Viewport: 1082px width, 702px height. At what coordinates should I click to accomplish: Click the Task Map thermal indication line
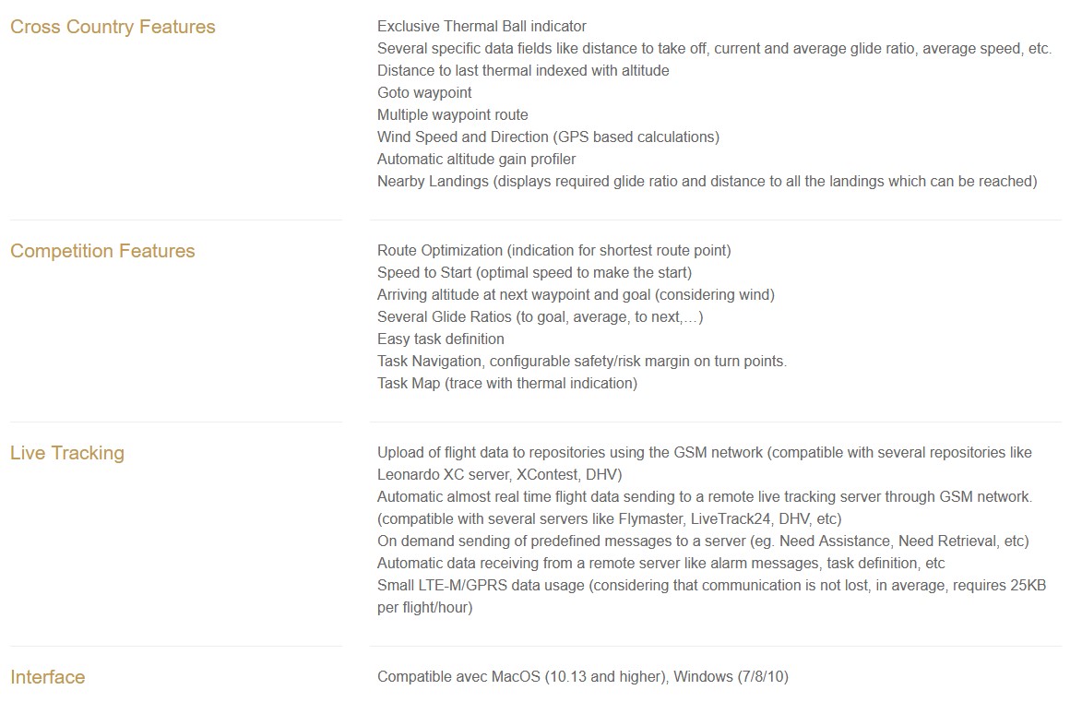coord(507,383)
